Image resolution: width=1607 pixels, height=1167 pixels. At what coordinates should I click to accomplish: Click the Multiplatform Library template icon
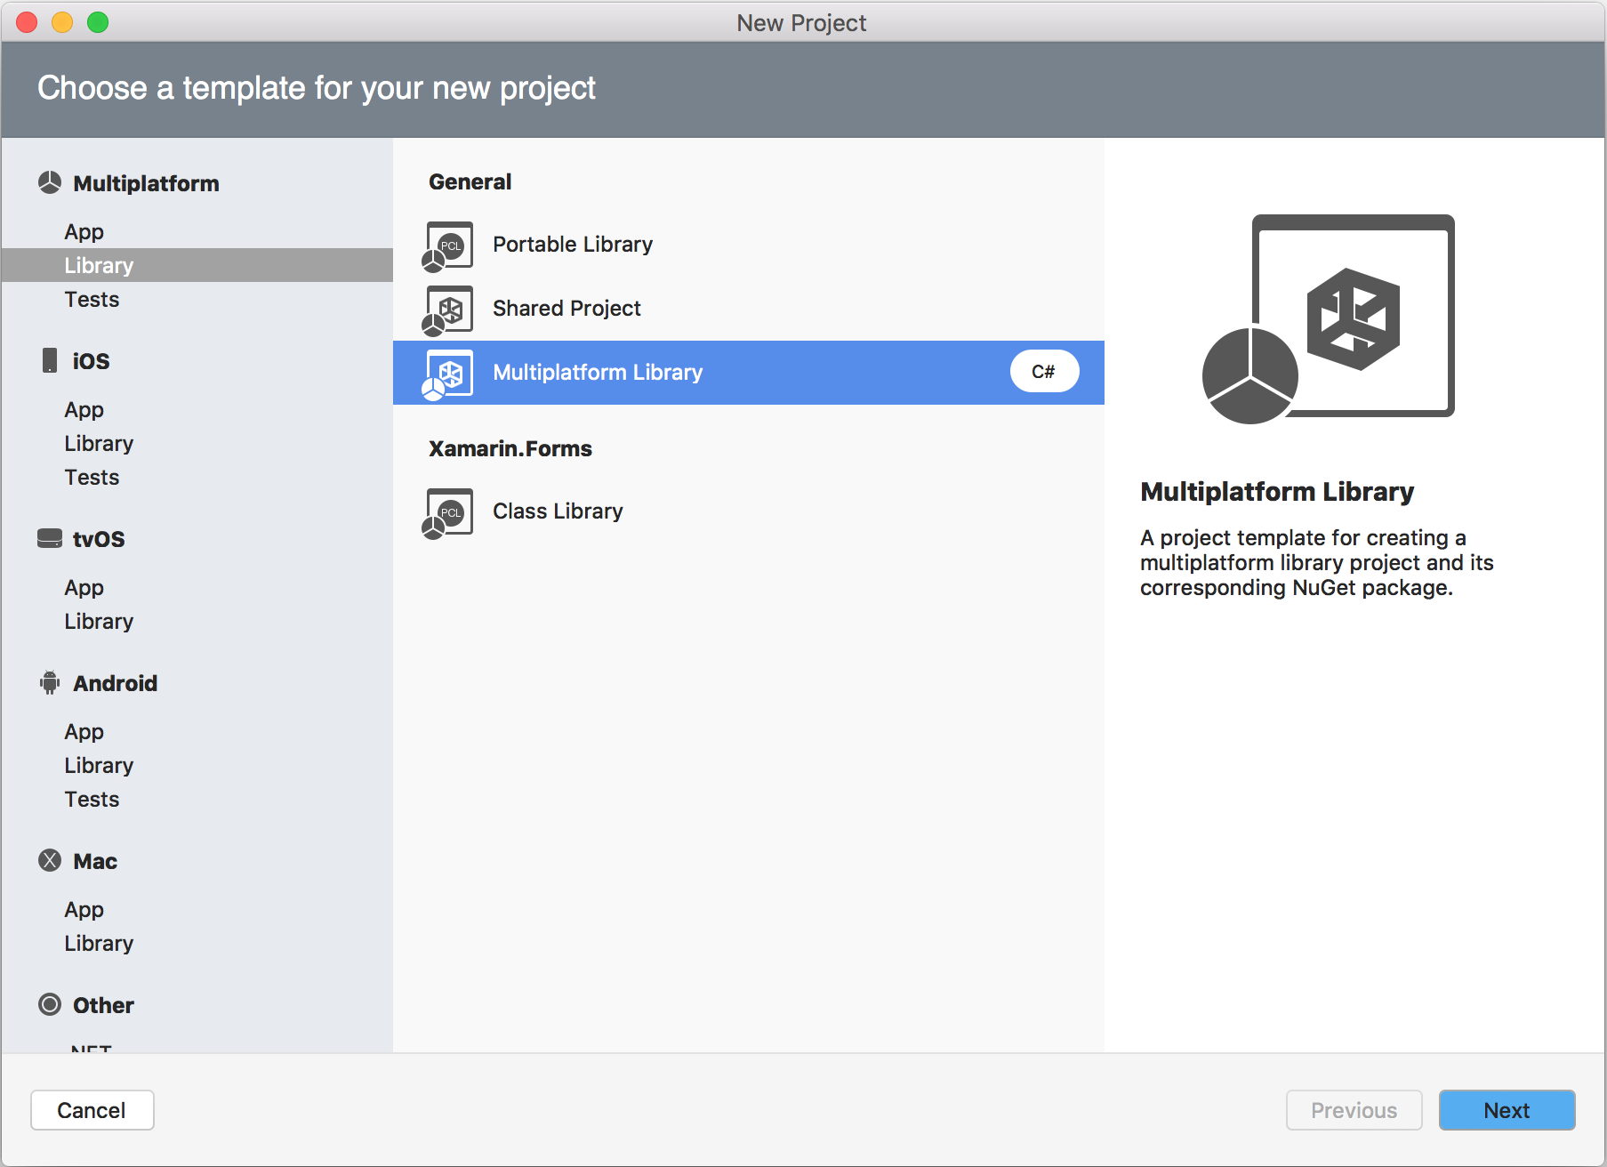448,374
